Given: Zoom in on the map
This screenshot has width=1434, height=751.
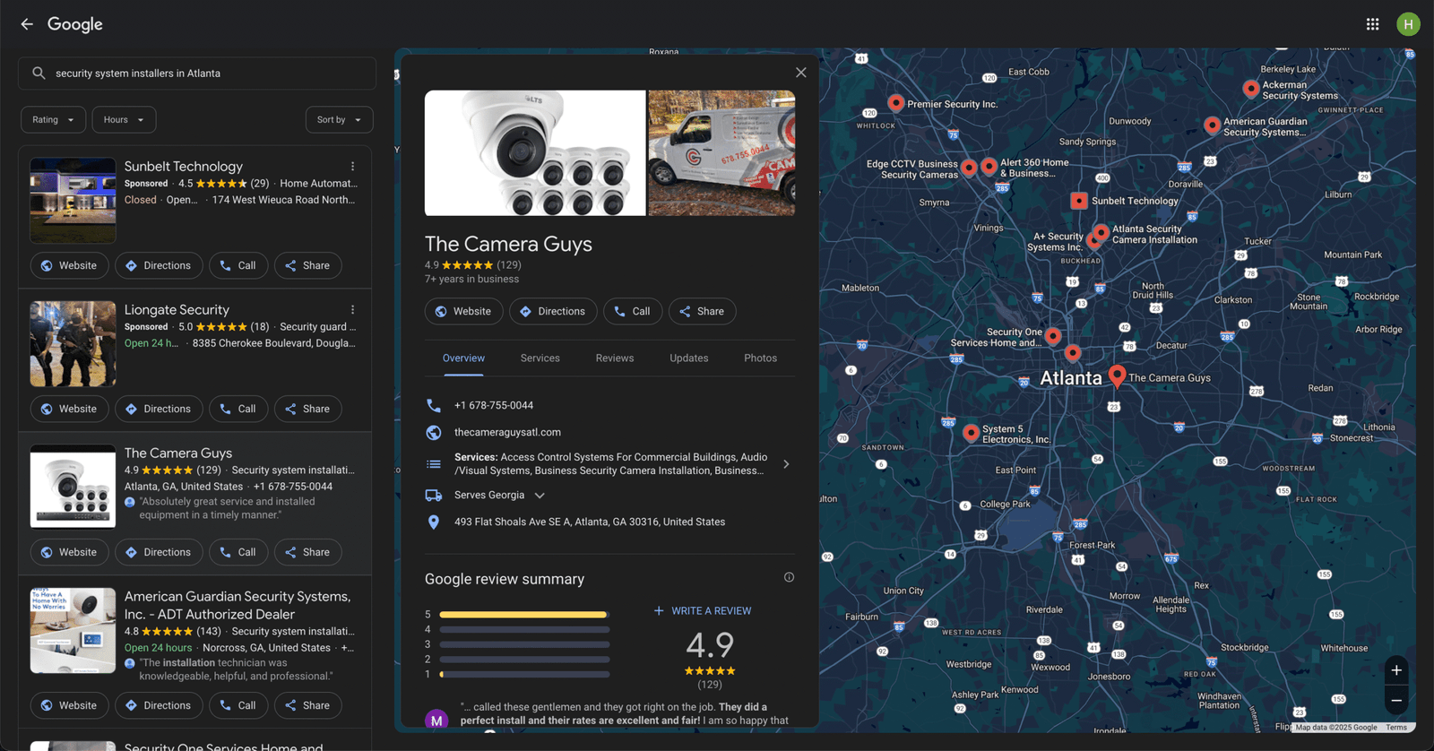Looking at the screenshot, I should (1395, 670).
